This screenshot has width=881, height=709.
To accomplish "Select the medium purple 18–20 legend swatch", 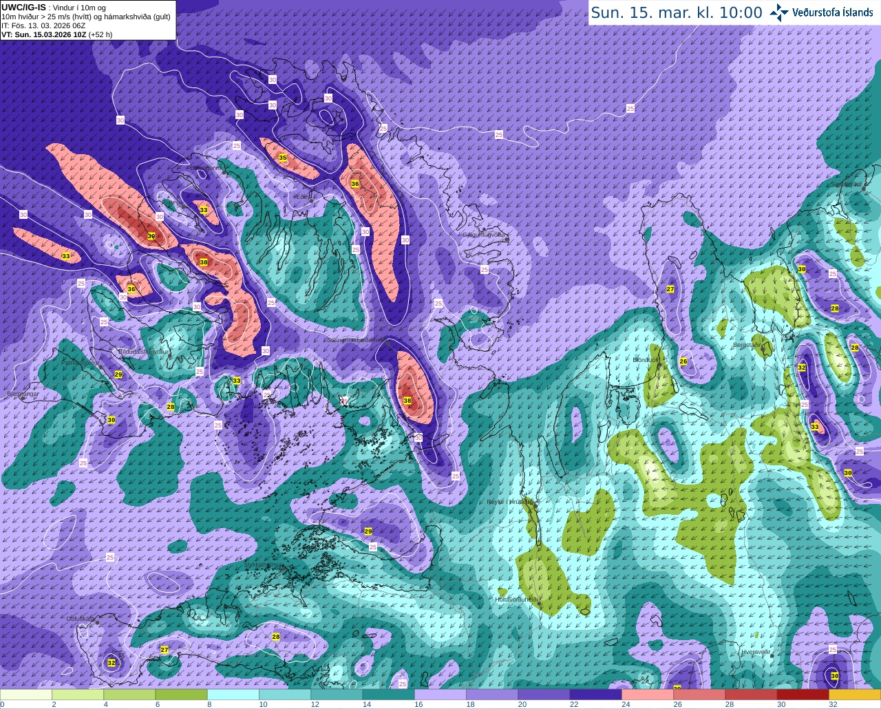I will click(492, 694).
